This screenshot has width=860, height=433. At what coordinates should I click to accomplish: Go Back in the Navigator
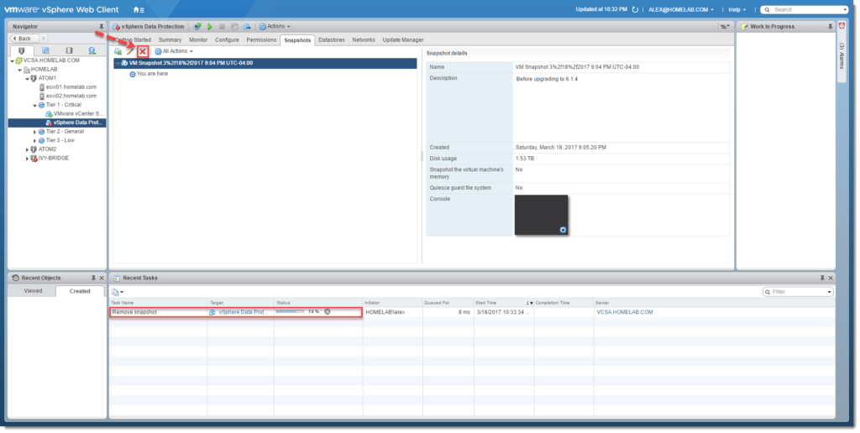[24, 39]
